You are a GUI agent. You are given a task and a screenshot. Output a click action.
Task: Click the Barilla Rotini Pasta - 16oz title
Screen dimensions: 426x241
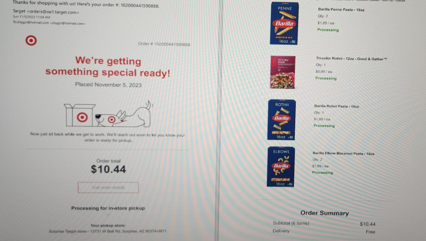click(336, 107)
